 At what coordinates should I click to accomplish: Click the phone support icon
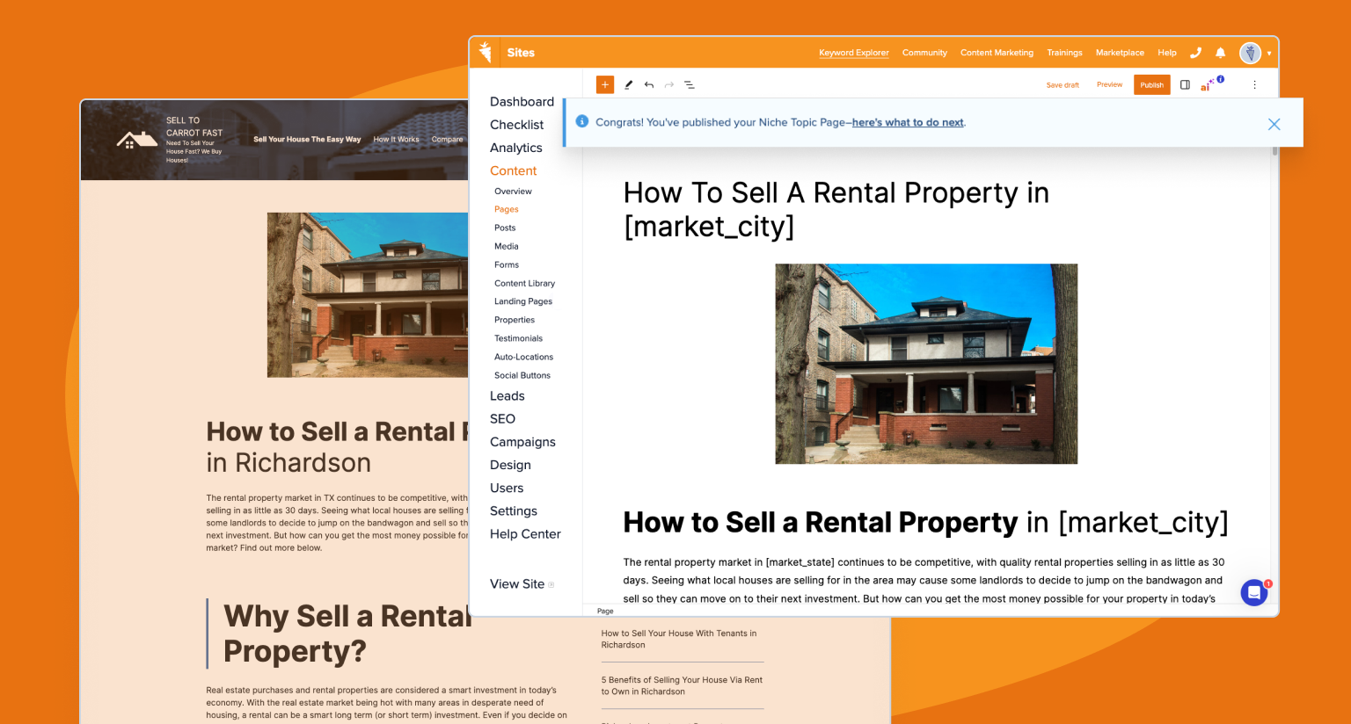tap(1195, 53)
